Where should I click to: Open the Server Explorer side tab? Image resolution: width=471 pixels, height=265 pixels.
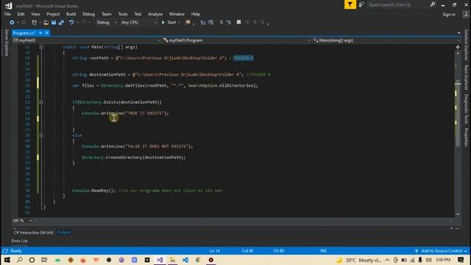6,43
